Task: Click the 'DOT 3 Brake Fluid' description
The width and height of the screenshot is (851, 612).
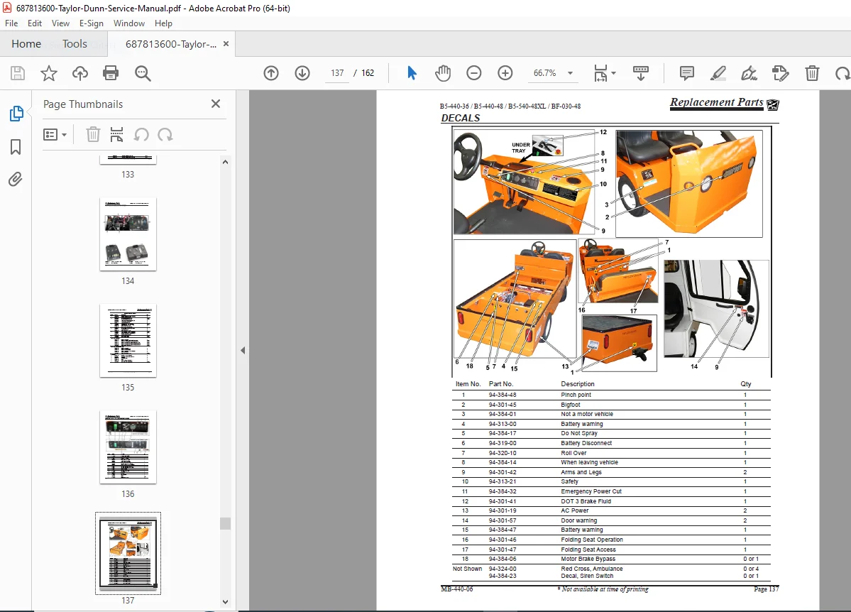Action: click(586, 501)
